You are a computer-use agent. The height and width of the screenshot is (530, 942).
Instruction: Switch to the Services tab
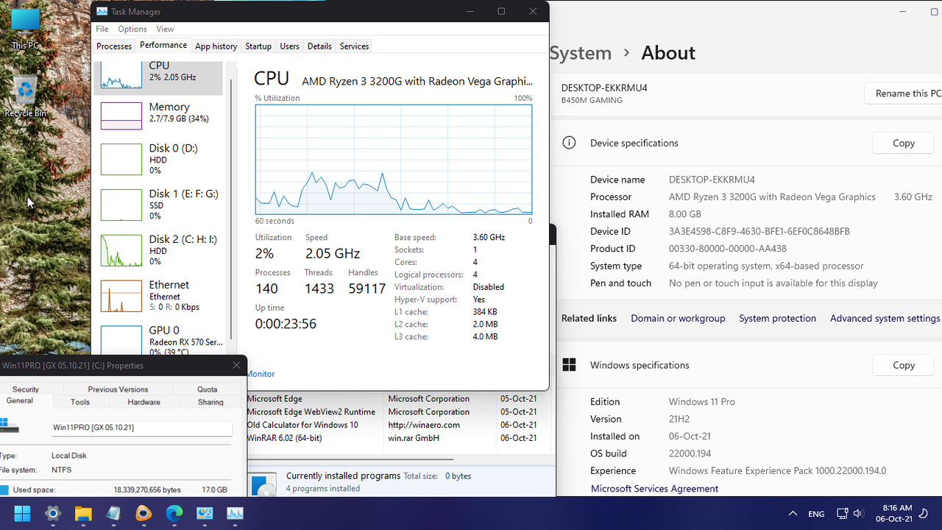[x=354, y=46]
